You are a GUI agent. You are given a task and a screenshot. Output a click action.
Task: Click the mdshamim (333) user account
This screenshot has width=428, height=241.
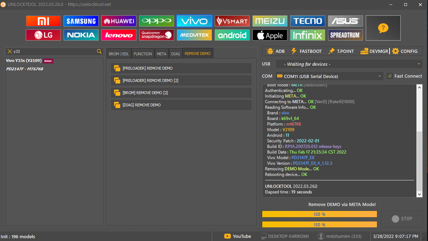click(x=339, y=236)
